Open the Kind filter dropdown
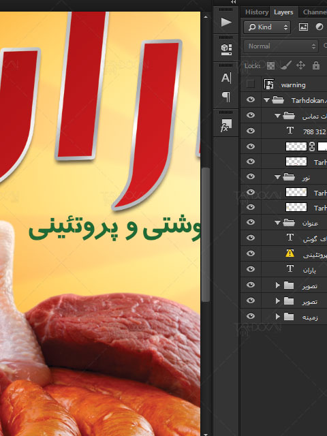Viewport: 327px width, 436px height. click(266, 27)
